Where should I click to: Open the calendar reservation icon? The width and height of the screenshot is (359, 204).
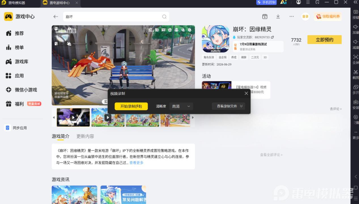click(265, 16)
